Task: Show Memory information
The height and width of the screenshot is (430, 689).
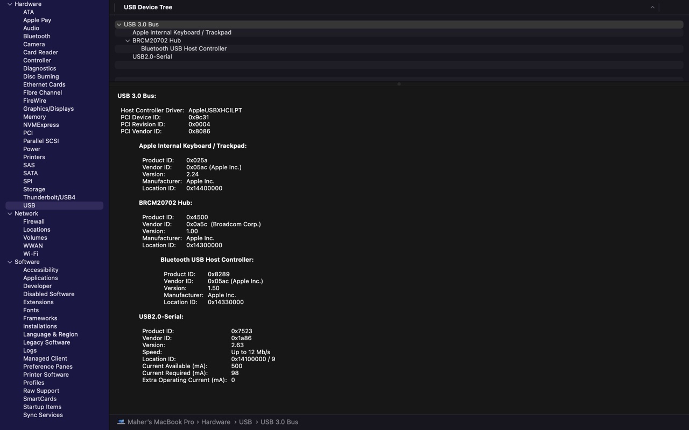Action: click(x=34, y=117)
